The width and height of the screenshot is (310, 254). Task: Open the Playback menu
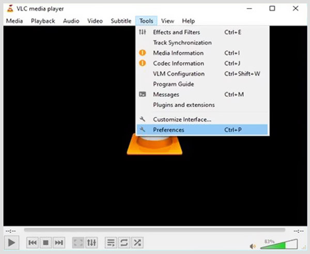[x=43, y=21]
